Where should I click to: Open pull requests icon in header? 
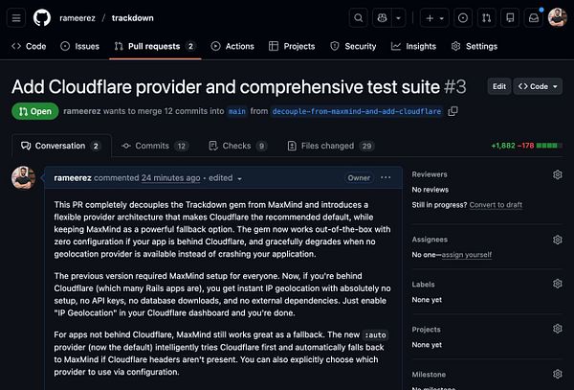486,17
